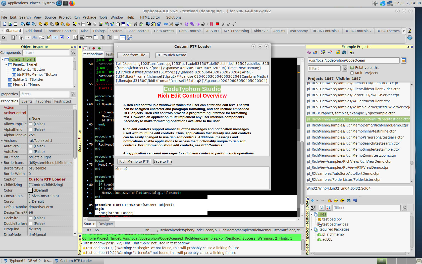This screenshot has width=422, height=264.
Task: Toggle the DockSite property checkbox
Action: click(30, 218)
